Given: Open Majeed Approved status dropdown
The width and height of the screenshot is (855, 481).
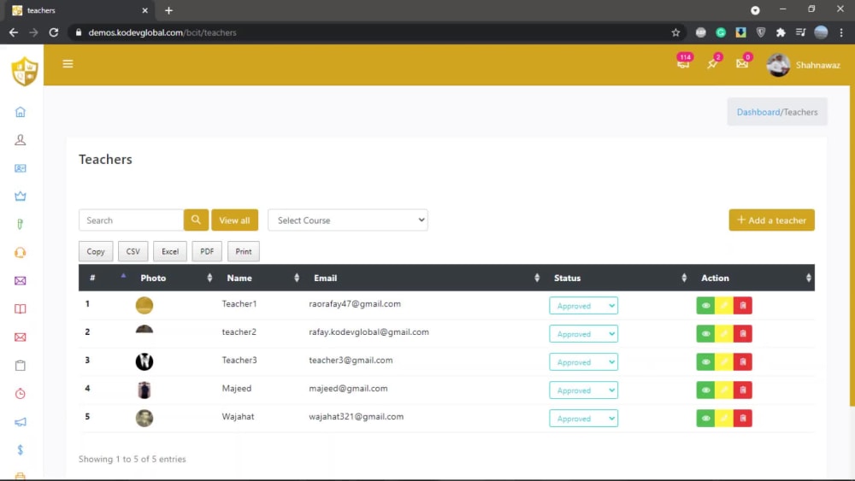Looking at the screenshot, I should pyautogui.click(x=583, y=390).
